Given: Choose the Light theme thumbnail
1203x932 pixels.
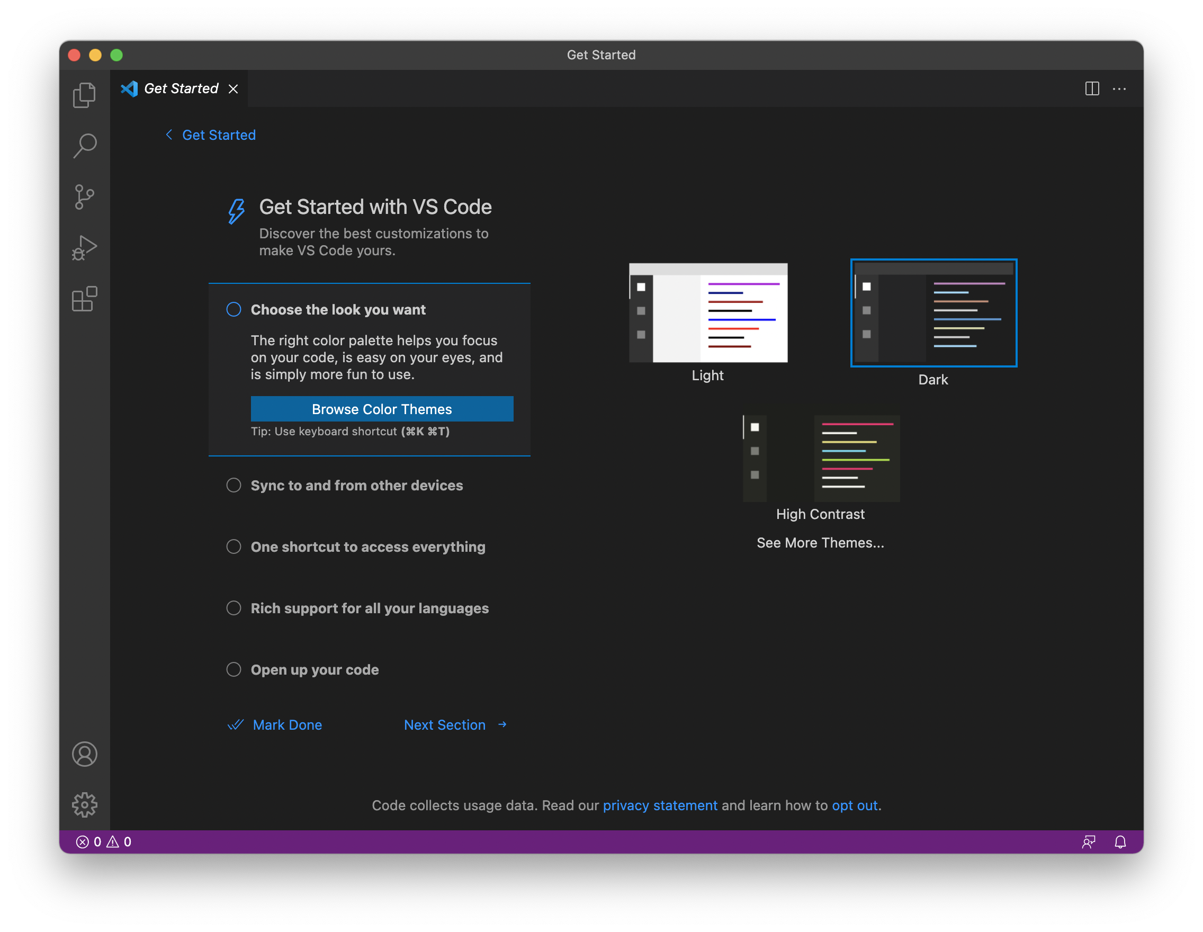Looking at the screenshot, I should click(x=708, y=313).
